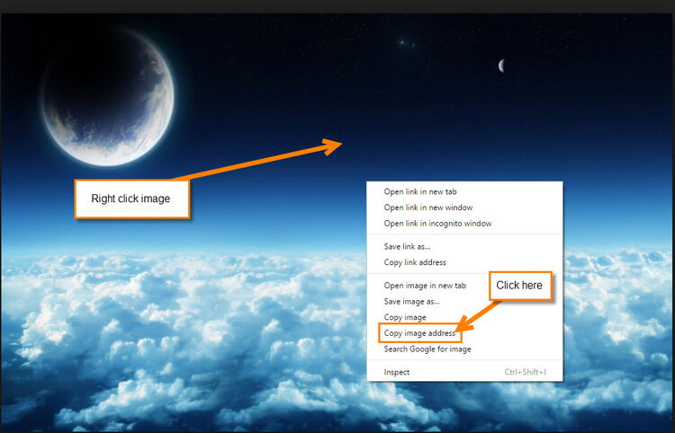Click Copy image address in menu
675x433 pixels.
464,333
